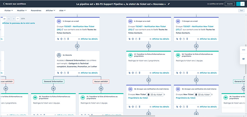The height and width of the screenshot is (117, 247).
Task: Add action below step 17 with plus
Action: click(x=148, y=80)
